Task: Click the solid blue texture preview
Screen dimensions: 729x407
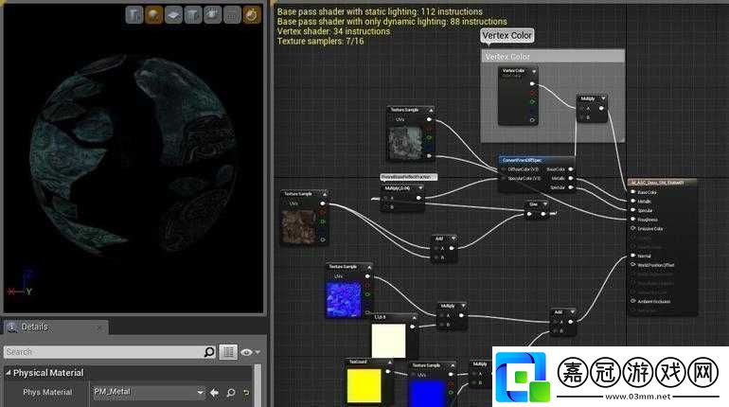Action: [x=426, y=393]
